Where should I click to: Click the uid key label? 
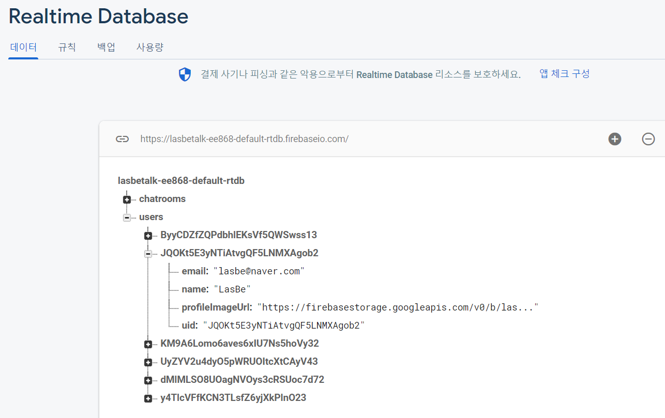tap(190, 326)
